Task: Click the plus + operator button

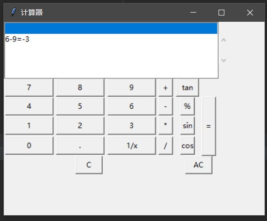Action: pyautogui.click(x=166, y=88)
